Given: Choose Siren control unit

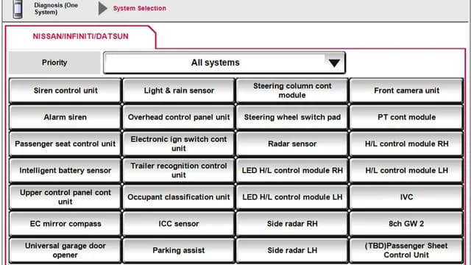Looking at the screenshot, I should coord(65,91).
